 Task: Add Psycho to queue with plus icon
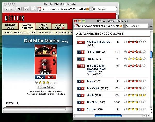[83, 109]
